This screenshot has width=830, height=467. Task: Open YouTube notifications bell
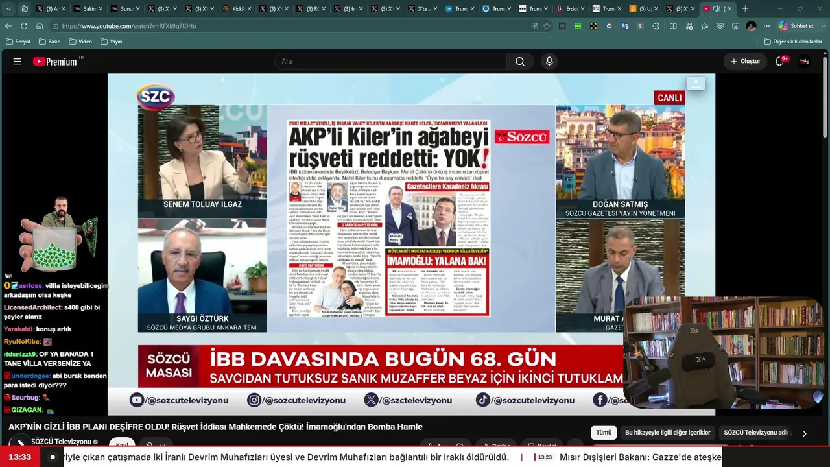tap(780, 62)
